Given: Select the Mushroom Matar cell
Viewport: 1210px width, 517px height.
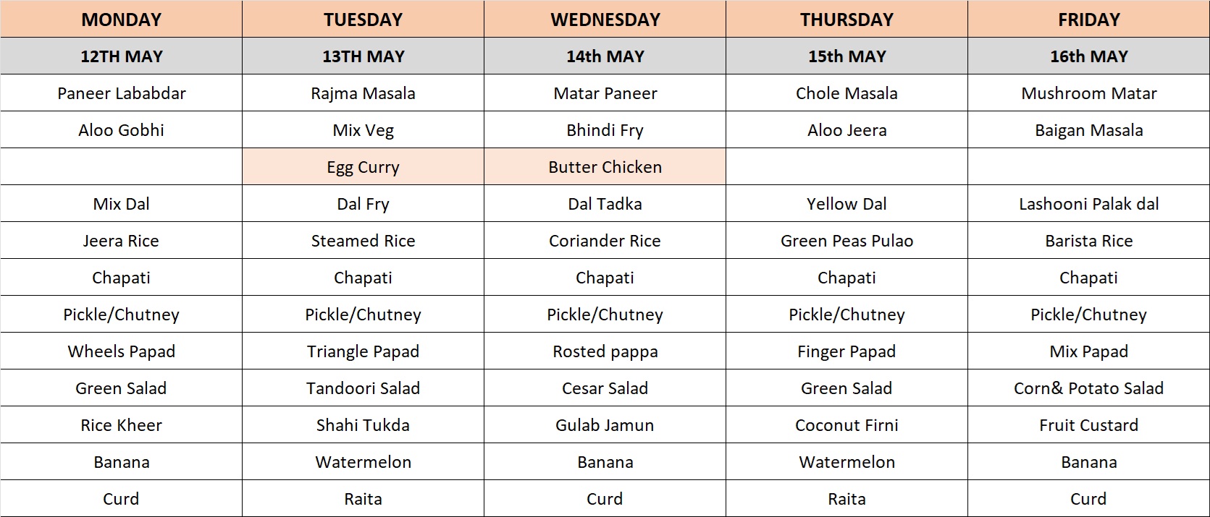Looking at the screenshot, I should [x=1088, y=93].
